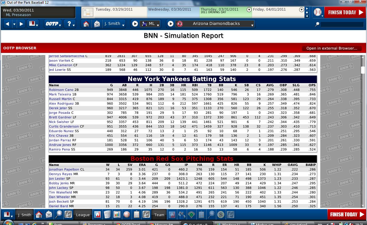Open the question mark help menu

[70, 24]
